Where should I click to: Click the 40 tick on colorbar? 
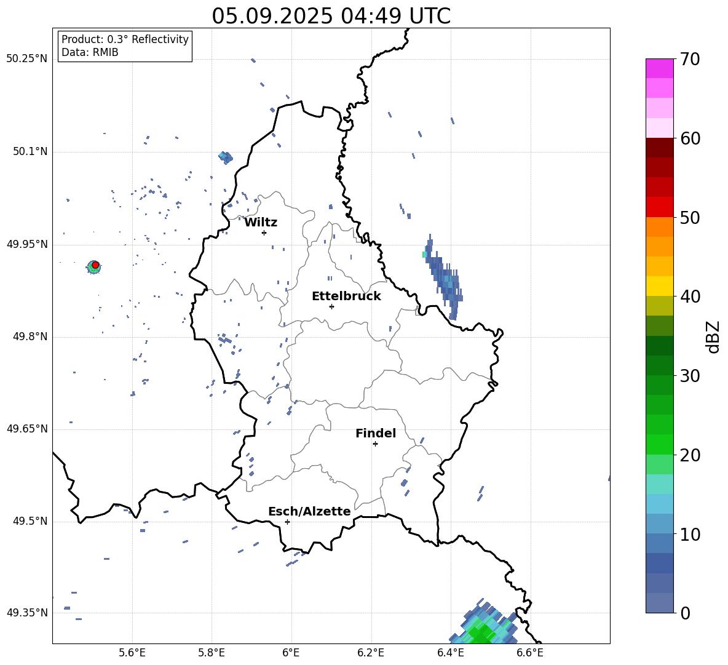(x=690, y=297)
